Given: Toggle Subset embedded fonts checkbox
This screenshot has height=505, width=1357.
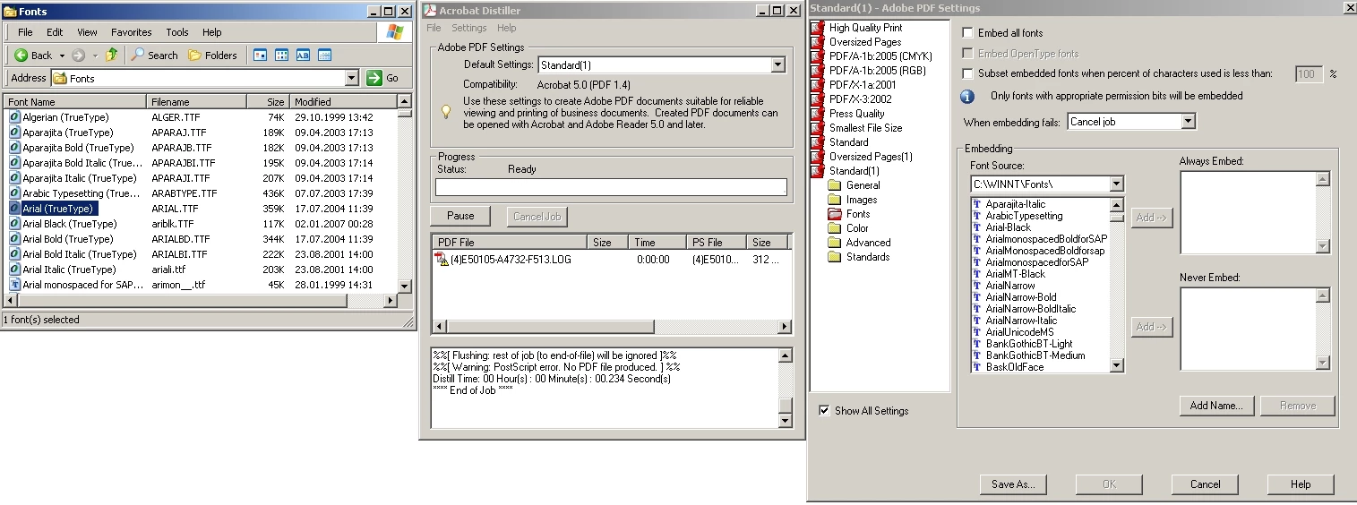Looking at the screenshot, I should (967, 73).
